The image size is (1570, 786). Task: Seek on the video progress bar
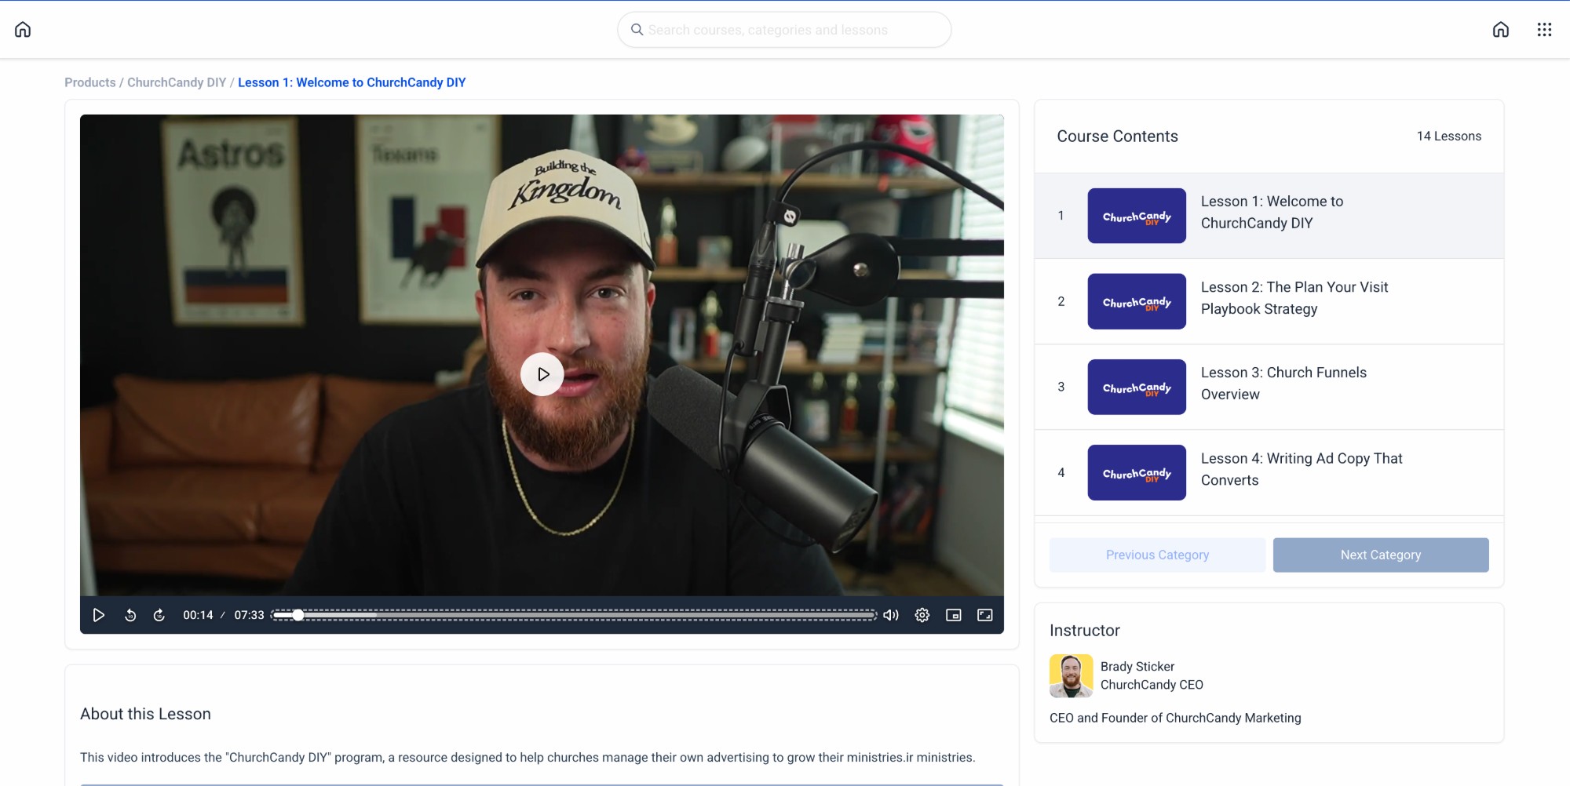click(574, 615)
